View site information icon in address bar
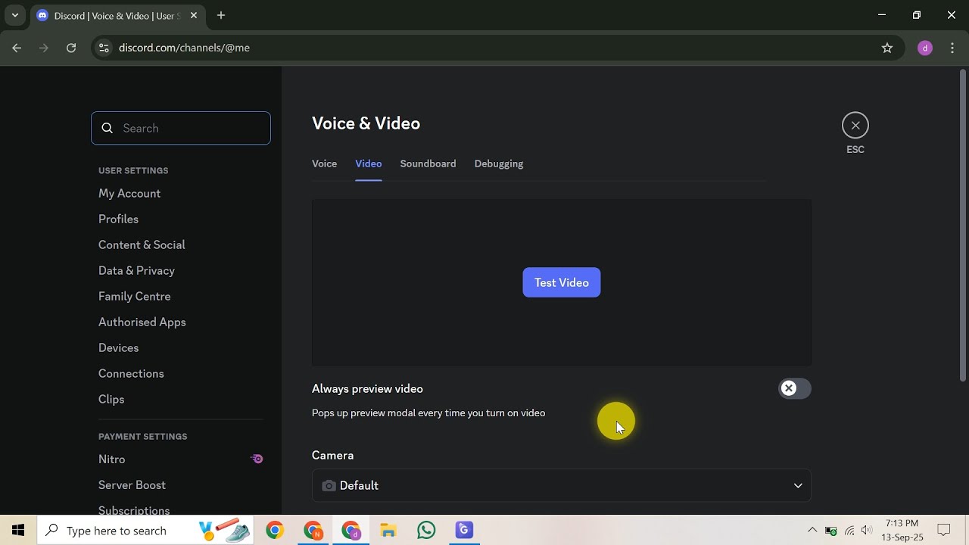969x545 pixels. pyautogui.click(x=104, y=48)
